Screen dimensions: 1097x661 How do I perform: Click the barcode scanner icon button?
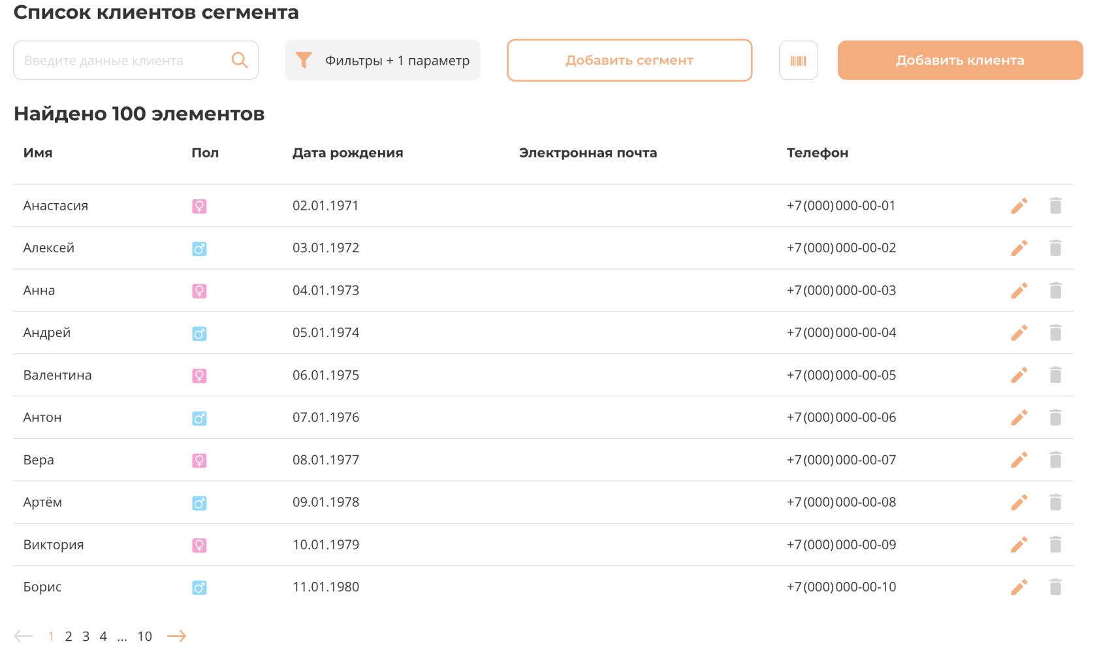(798, 61)
